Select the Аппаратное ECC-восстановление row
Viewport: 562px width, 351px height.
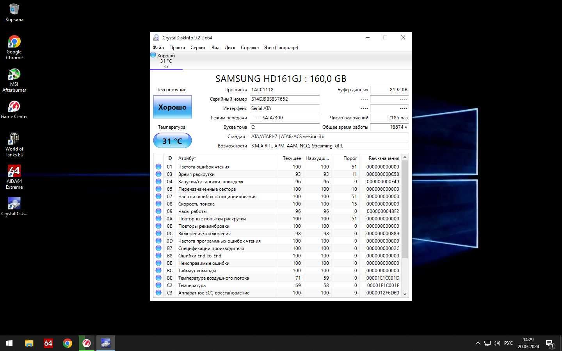[x=277, y=292]
